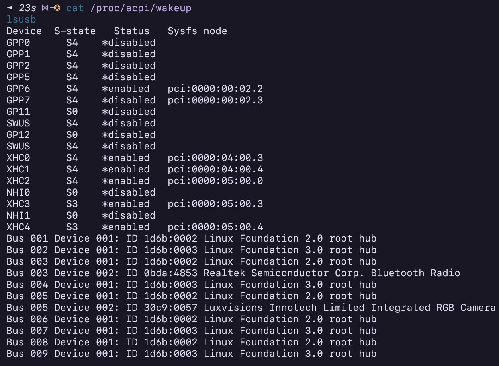The height and width of the screenshot is (366, 499).
Task: Click the Sysfs node column header
Action: 197,31
